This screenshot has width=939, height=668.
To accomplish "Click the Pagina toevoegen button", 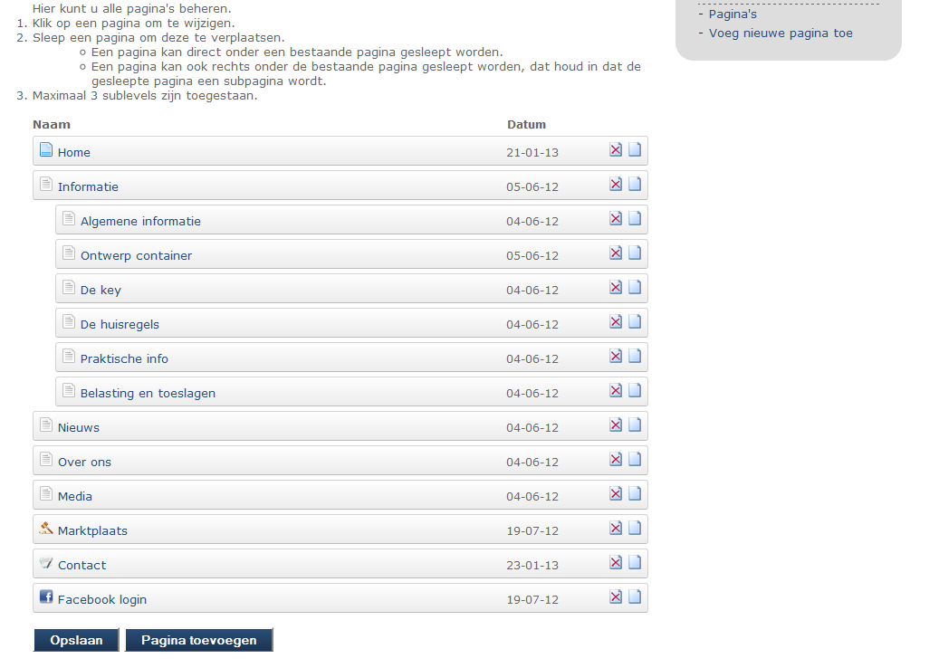I will (x=198, y=641).
